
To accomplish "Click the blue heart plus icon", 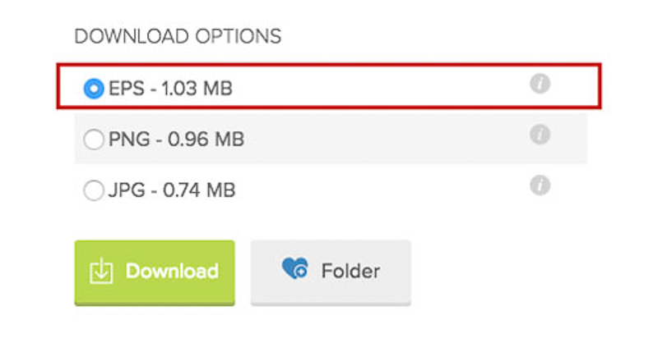I will [x=294, y=268].
